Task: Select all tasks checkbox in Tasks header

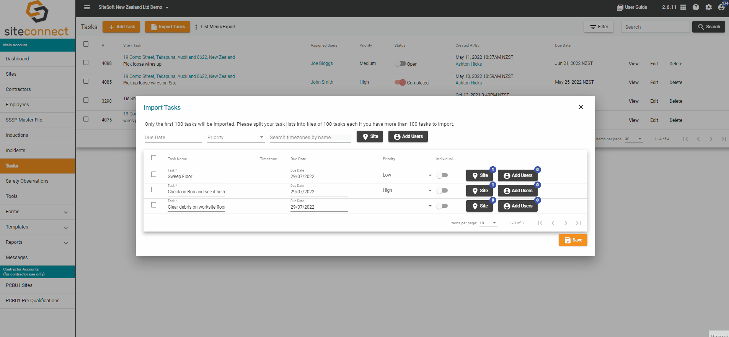Action: point(86,44)
